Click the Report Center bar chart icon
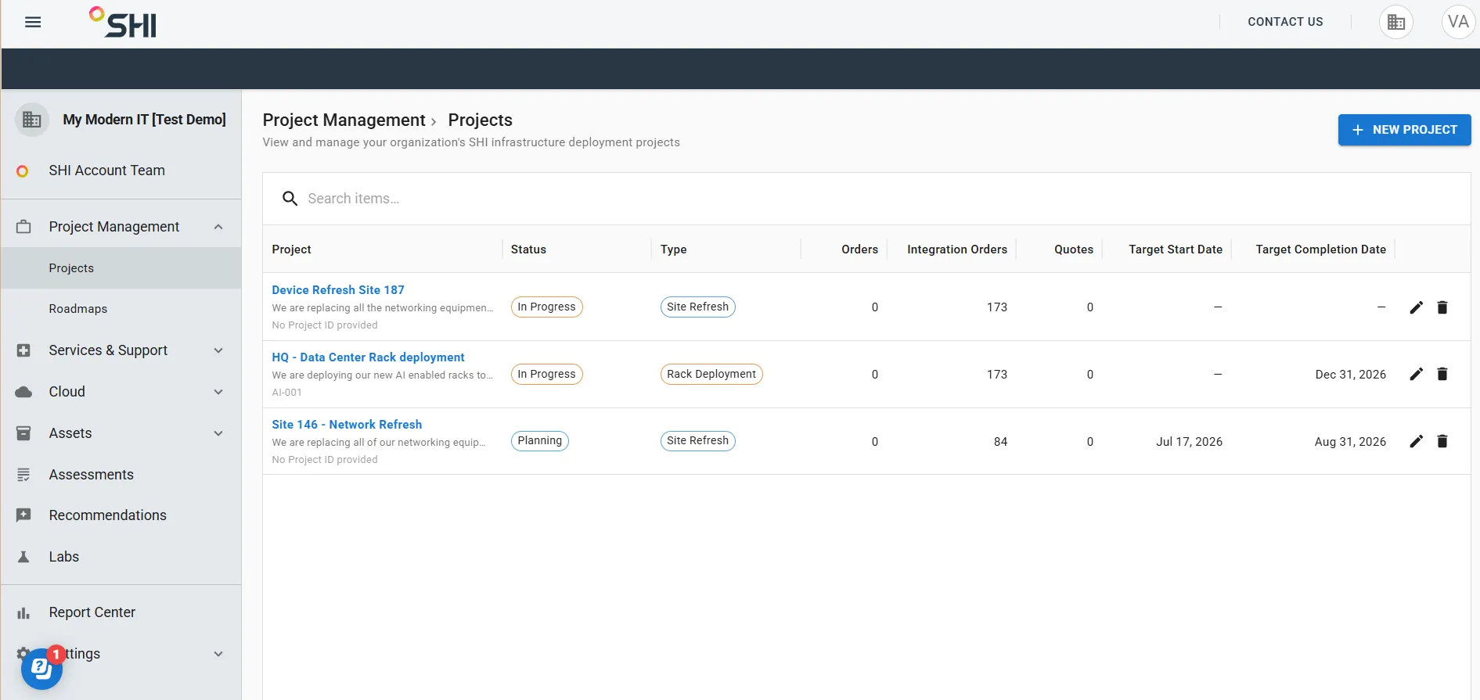 tap(23, 613)
